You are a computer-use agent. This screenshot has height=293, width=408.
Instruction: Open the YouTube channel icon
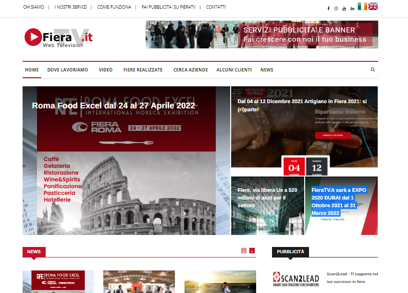(344, 9)
